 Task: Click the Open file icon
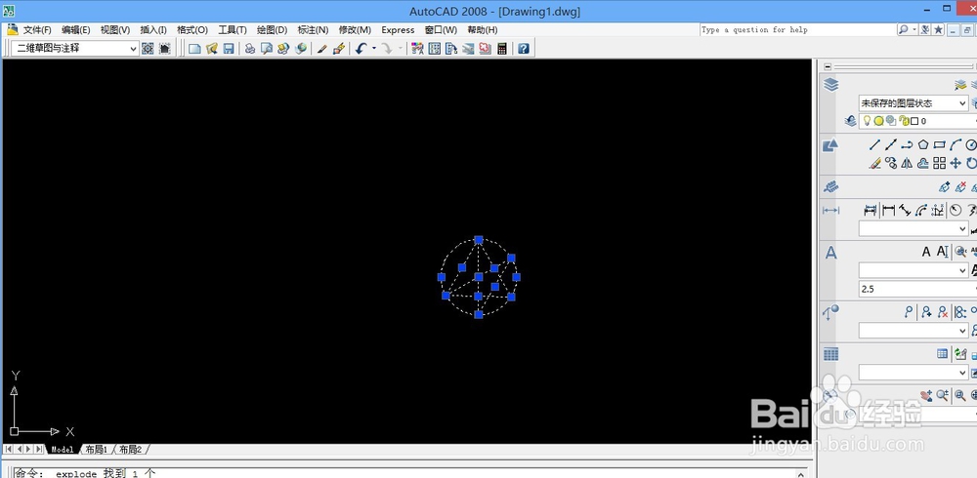pos(212,49)
